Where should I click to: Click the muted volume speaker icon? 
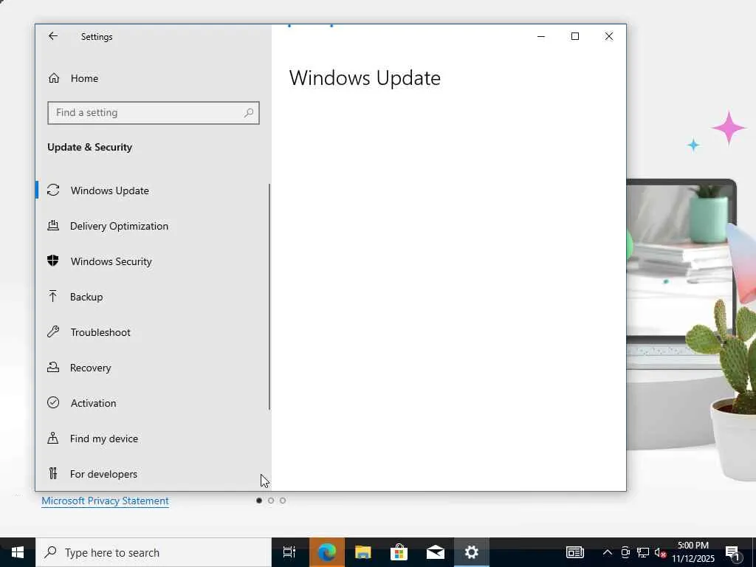tap(660, 552)
